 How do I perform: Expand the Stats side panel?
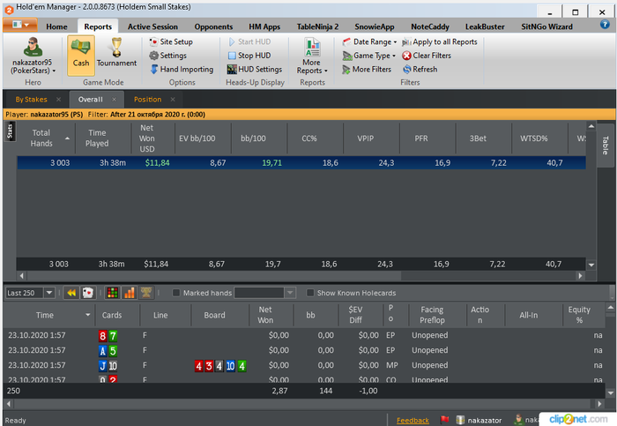tap(10, 131)
